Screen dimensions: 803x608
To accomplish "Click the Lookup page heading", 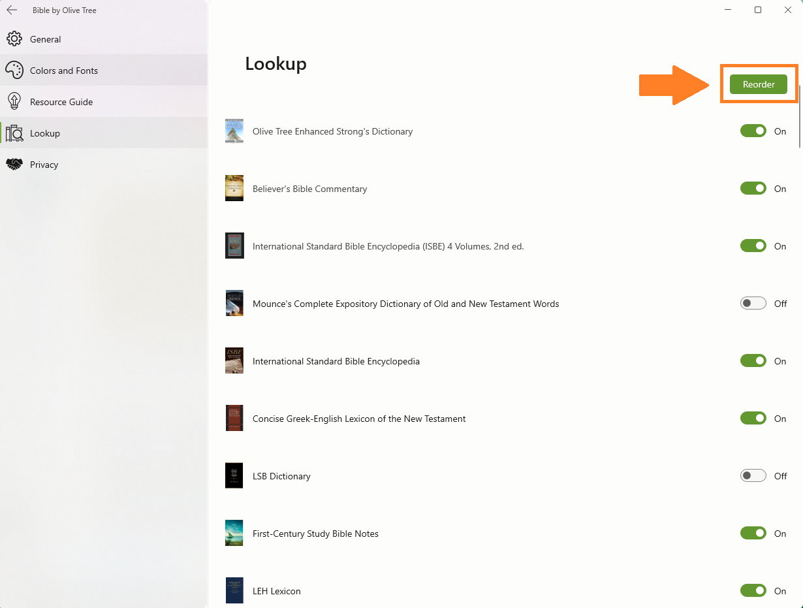I will pyautogui.click(x=276, y=64).
